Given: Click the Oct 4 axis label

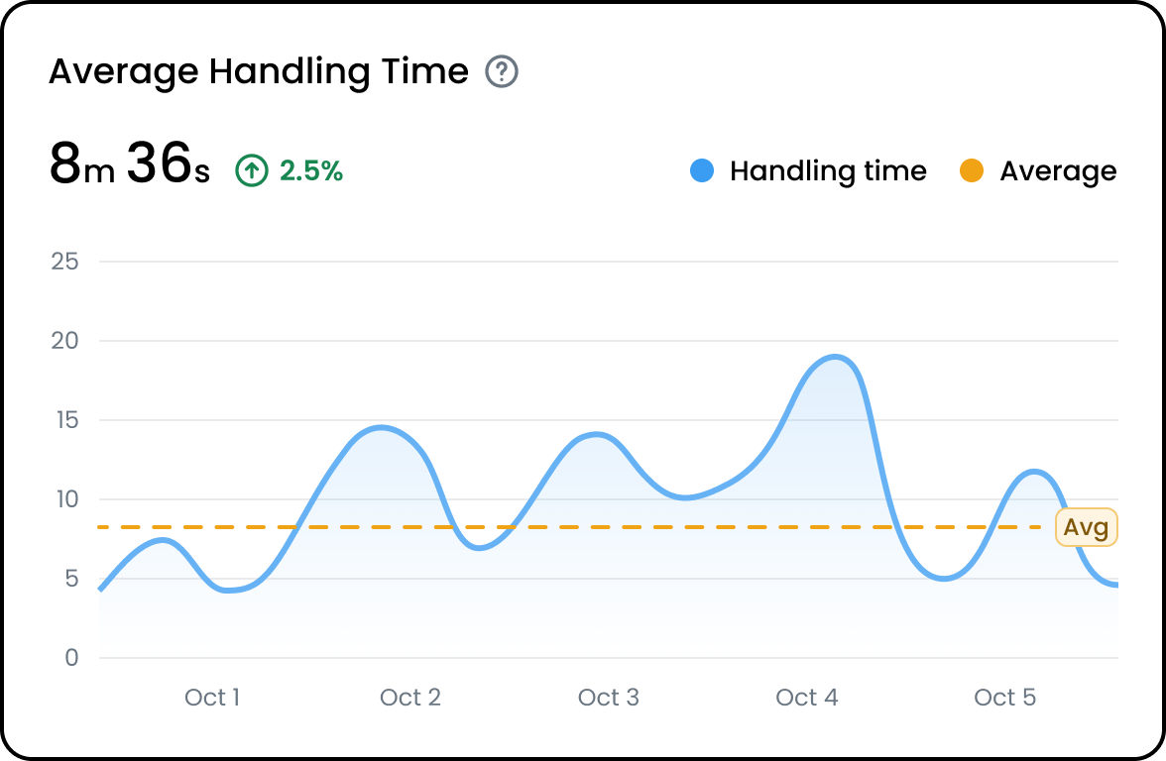Looking at the screenshot, I should tap(806, 698).
